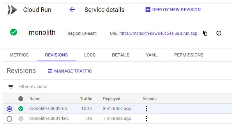Click the '3 minutes ago' deployed time
Image resolution: width=236 pixels, height=127 pixels.
tap(117, 109)
